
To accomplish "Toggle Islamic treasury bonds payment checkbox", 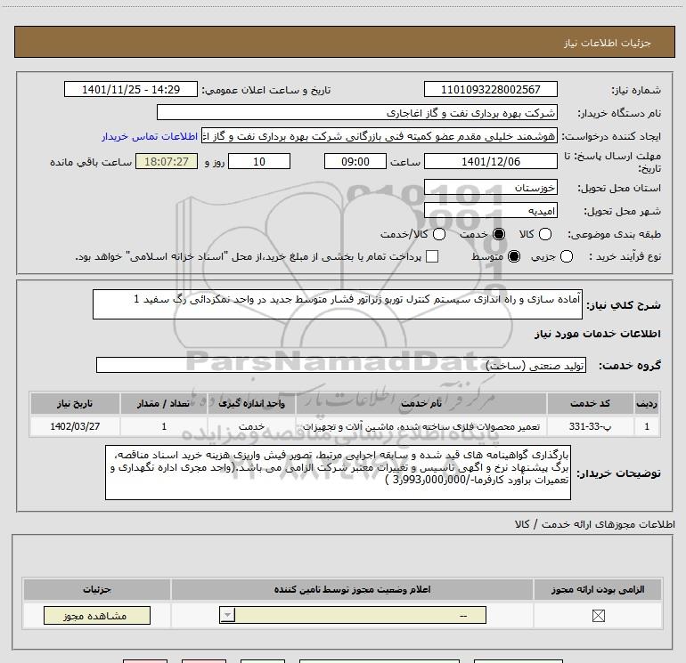I will pyautogui.click(x=432, y=256).
